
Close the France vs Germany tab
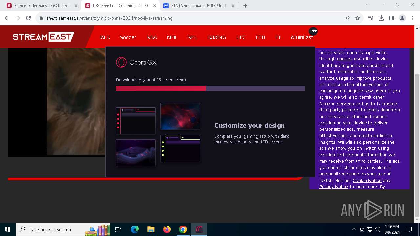(x=76, y=6)
